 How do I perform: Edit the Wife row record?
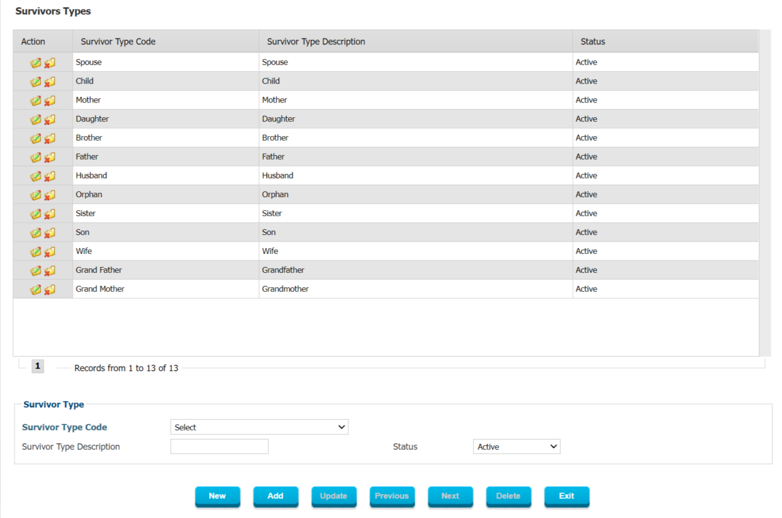pos(36,252)
